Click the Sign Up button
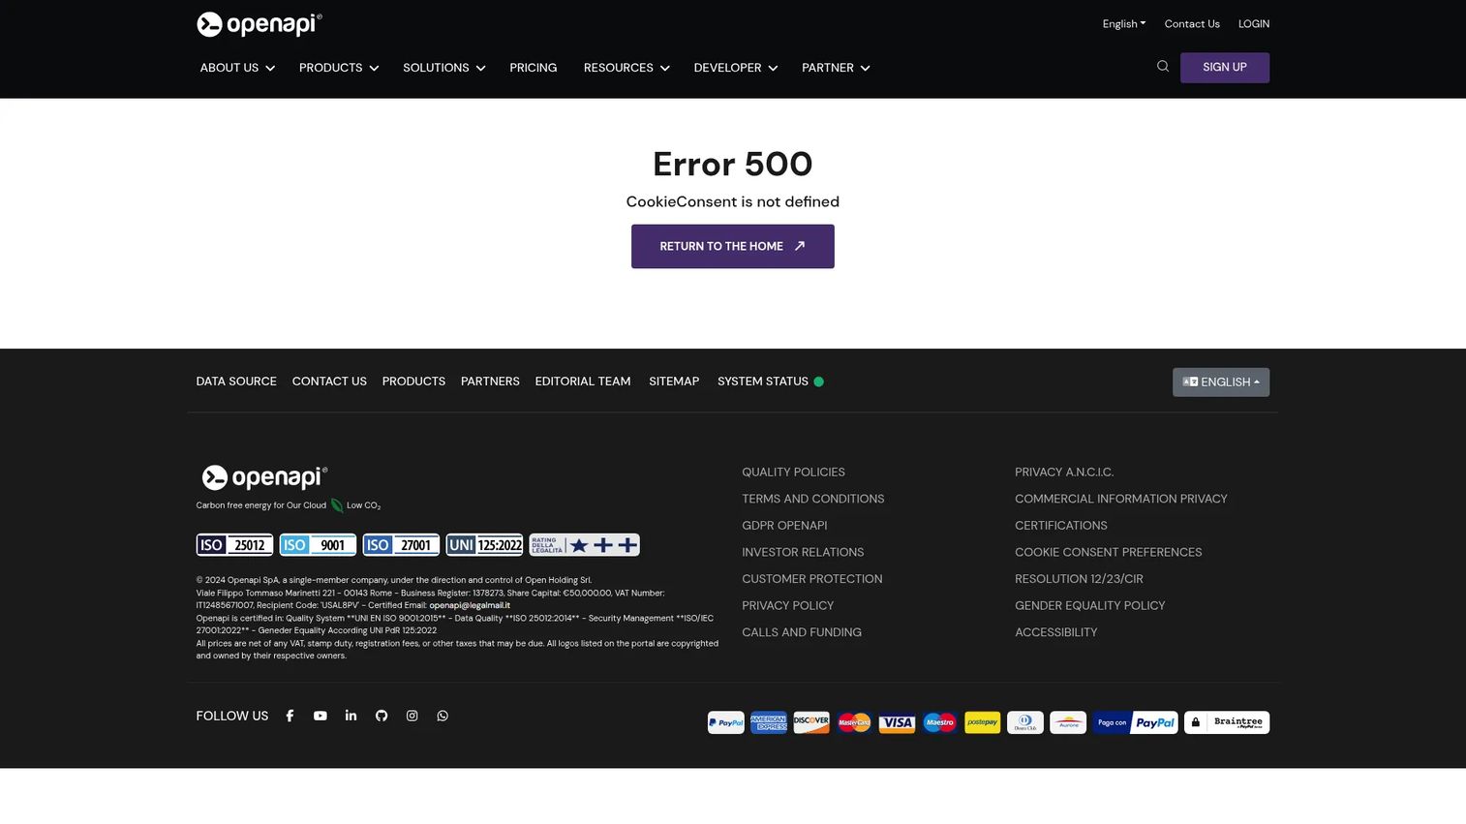This screenshot has width=1466, height=824. tap(1225, 68)
